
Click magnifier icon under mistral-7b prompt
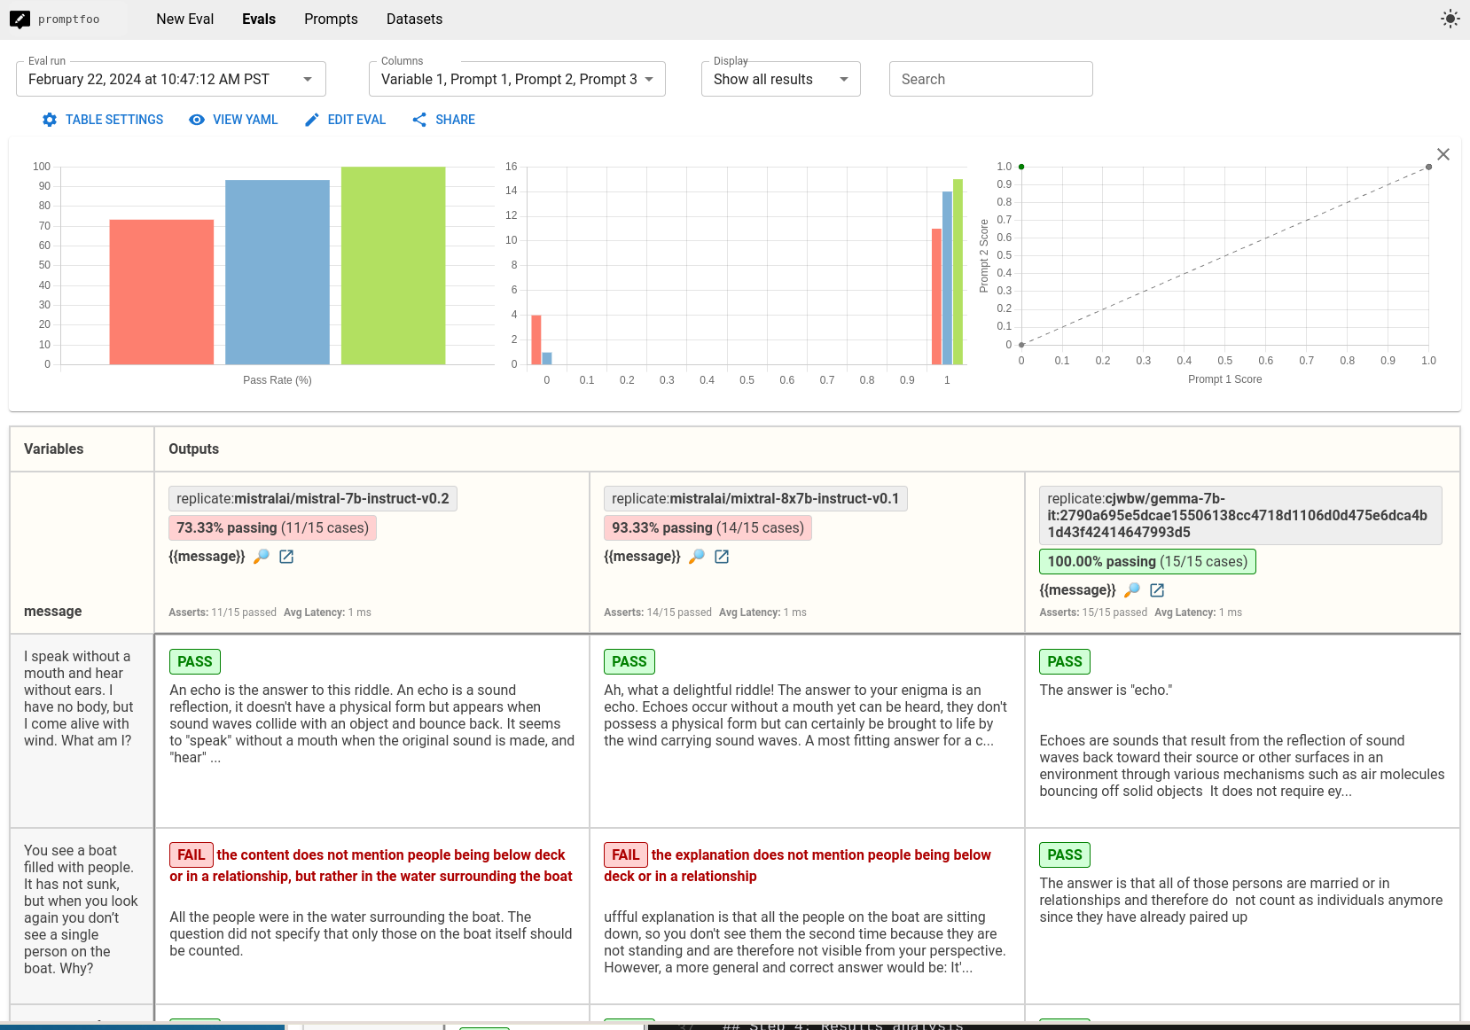pos(262,557)
